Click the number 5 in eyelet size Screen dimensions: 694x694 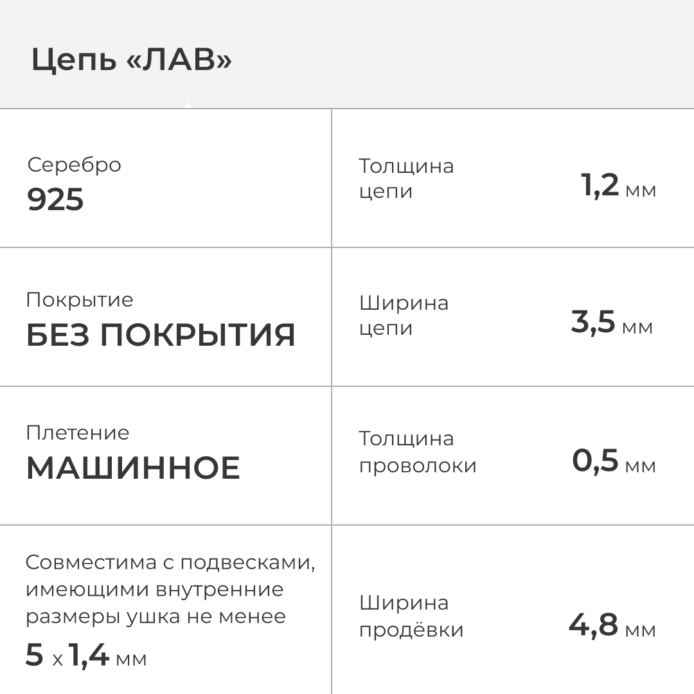pos(35,655)
